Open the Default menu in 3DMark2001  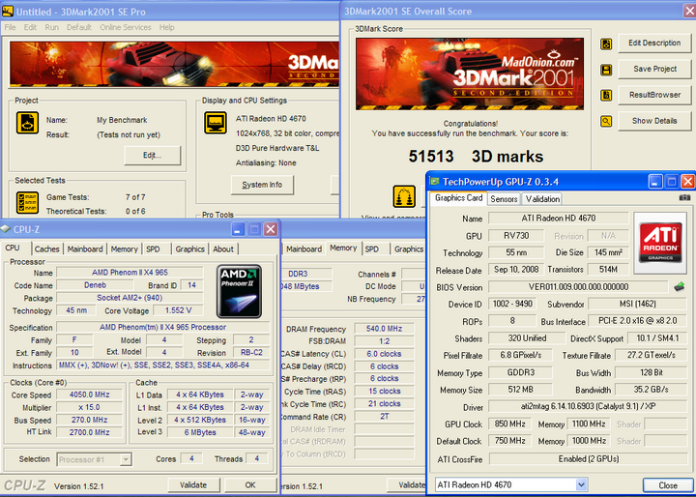[79, 27]
